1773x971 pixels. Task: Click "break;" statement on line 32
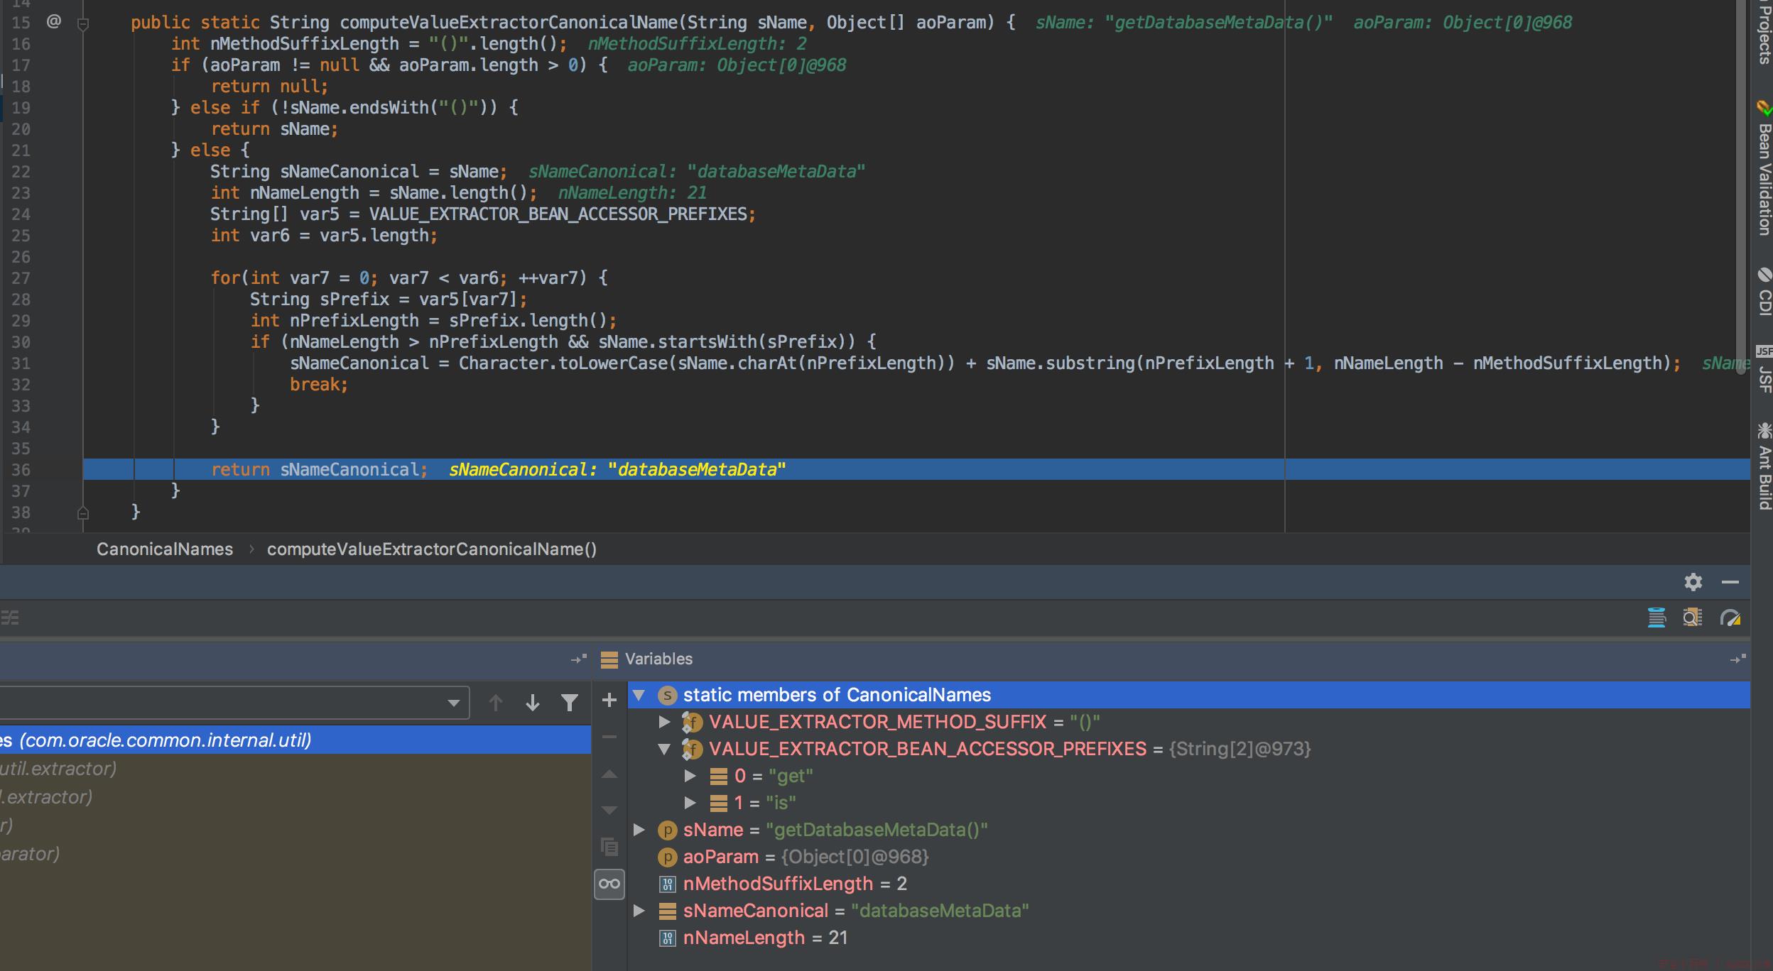coord(319,385)
